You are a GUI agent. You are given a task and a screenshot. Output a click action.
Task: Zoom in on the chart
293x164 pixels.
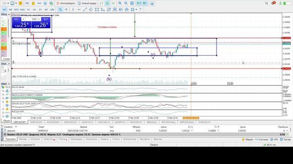120,3
